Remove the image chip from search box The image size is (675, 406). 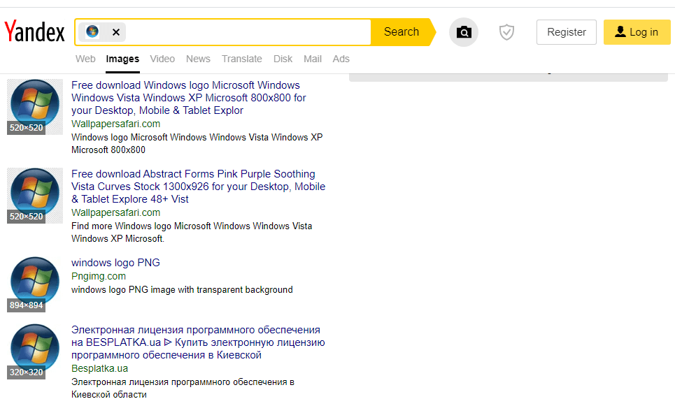[115, 32]
